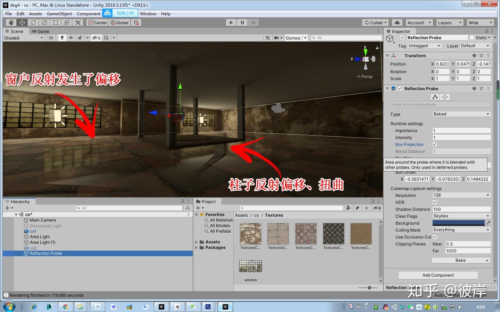Select the Rect Transform tool

coord(56,23)
